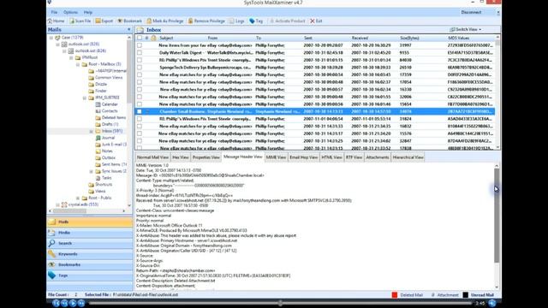Image resolution: width=548 pixels, height=308 pixels.
Task: Click the privilege lock column header icon
Action: click(153, 38)
